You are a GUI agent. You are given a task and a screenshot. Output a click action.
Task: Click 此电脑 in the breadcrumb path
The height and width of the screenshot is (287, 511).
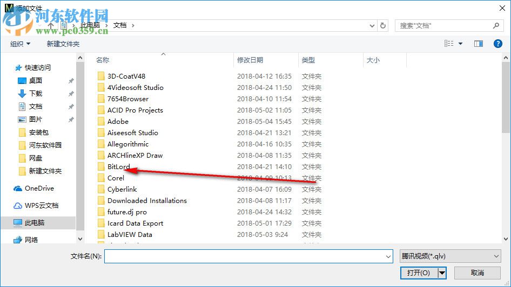[x=90, y=25]
